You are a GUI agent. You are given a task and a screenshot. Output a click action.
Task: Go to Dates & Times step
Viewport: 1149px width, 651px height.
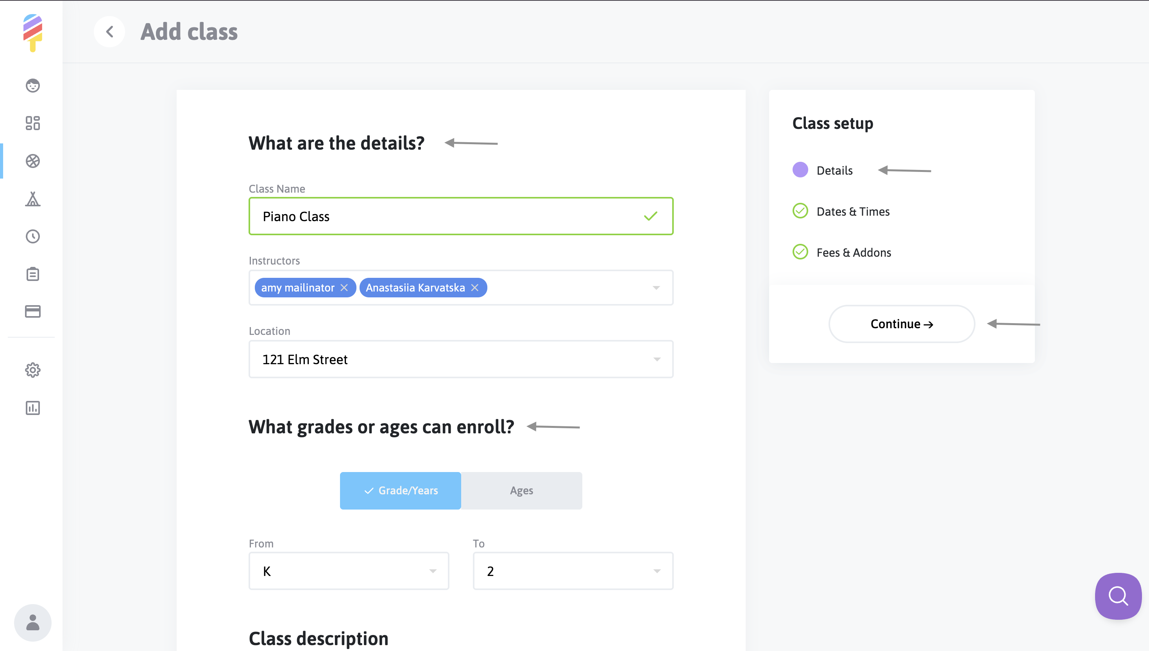tap(853, 211)
